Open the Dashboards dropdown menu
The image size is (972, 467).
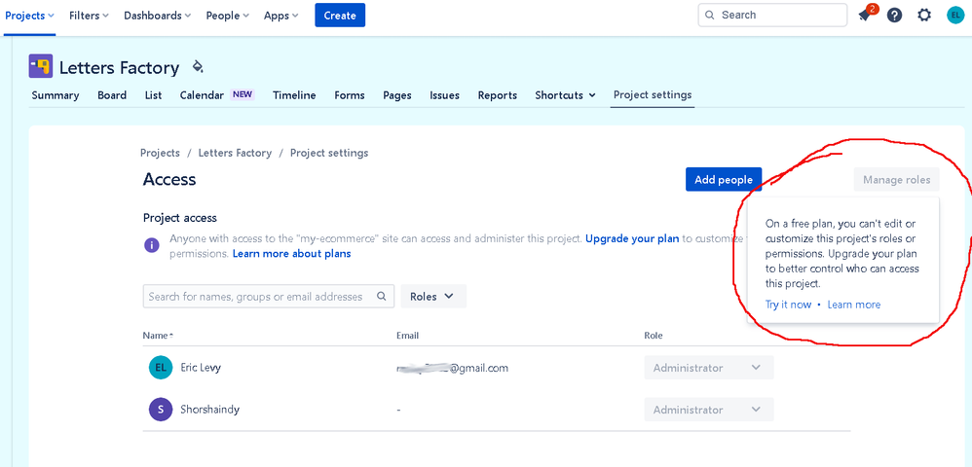tap(158, 16)
